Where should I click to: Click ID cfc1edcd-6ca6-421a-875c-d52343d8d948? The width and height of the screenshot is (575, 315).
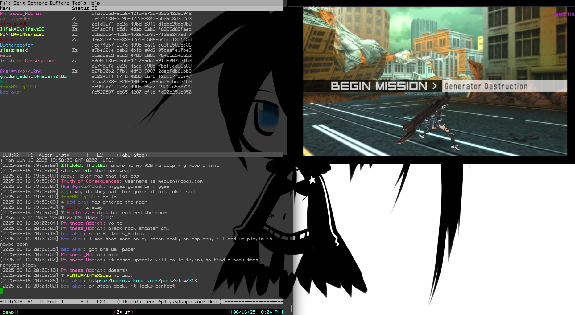[142, 14]
